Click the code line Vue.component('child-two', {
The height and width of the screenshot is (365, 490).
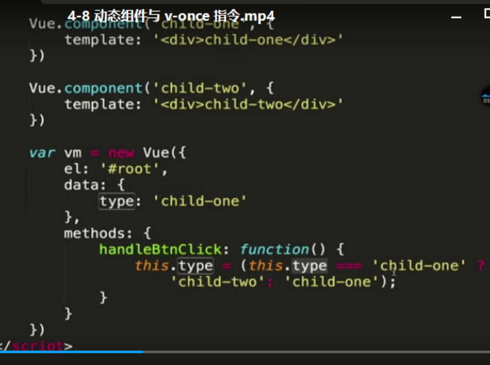point(151,88)
